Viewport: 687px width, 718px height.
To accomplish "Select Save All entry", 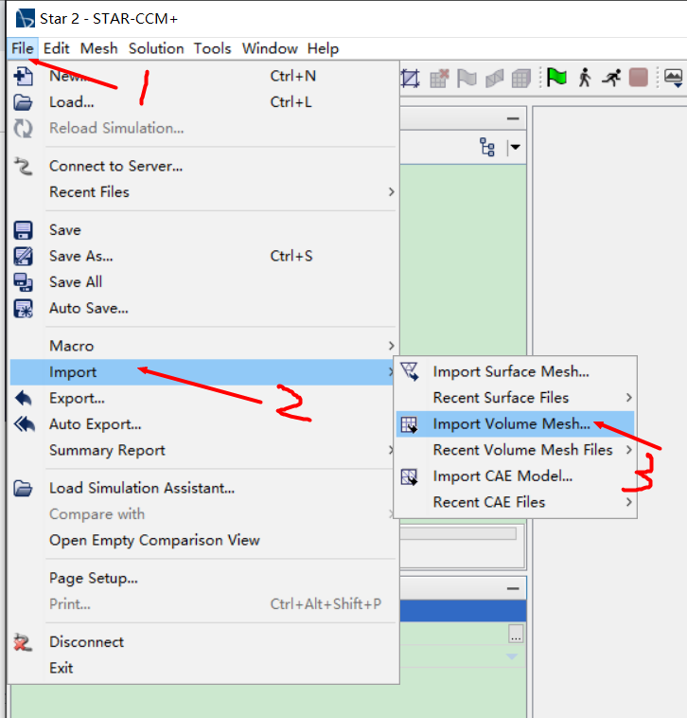I will pos(203,282).
